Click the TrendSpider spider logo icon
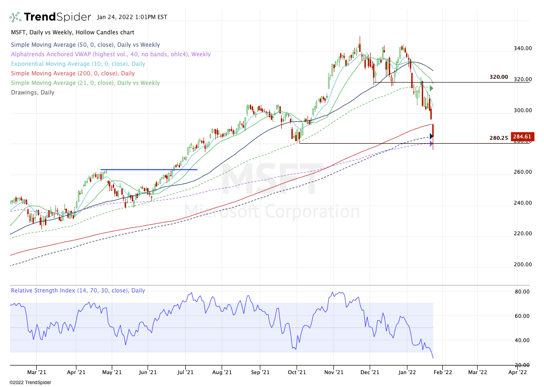 tap(15, 17)
